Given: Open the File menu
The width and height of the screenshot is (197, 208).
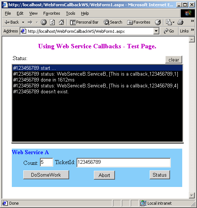Looking at the screenshot, I should (8, 13).
